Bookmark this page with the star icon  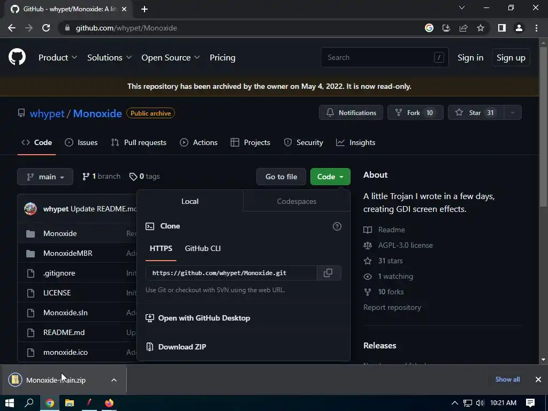(481, 28)
